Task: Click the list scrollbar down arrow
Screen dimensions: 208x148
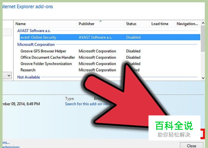Action: (203, 78)
